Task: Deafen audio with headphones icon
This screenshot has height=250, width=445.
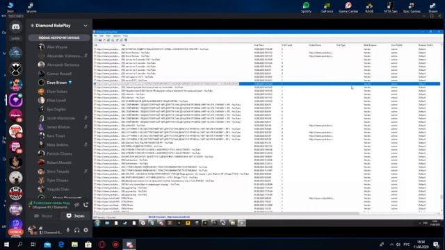Action: point(76,230)
